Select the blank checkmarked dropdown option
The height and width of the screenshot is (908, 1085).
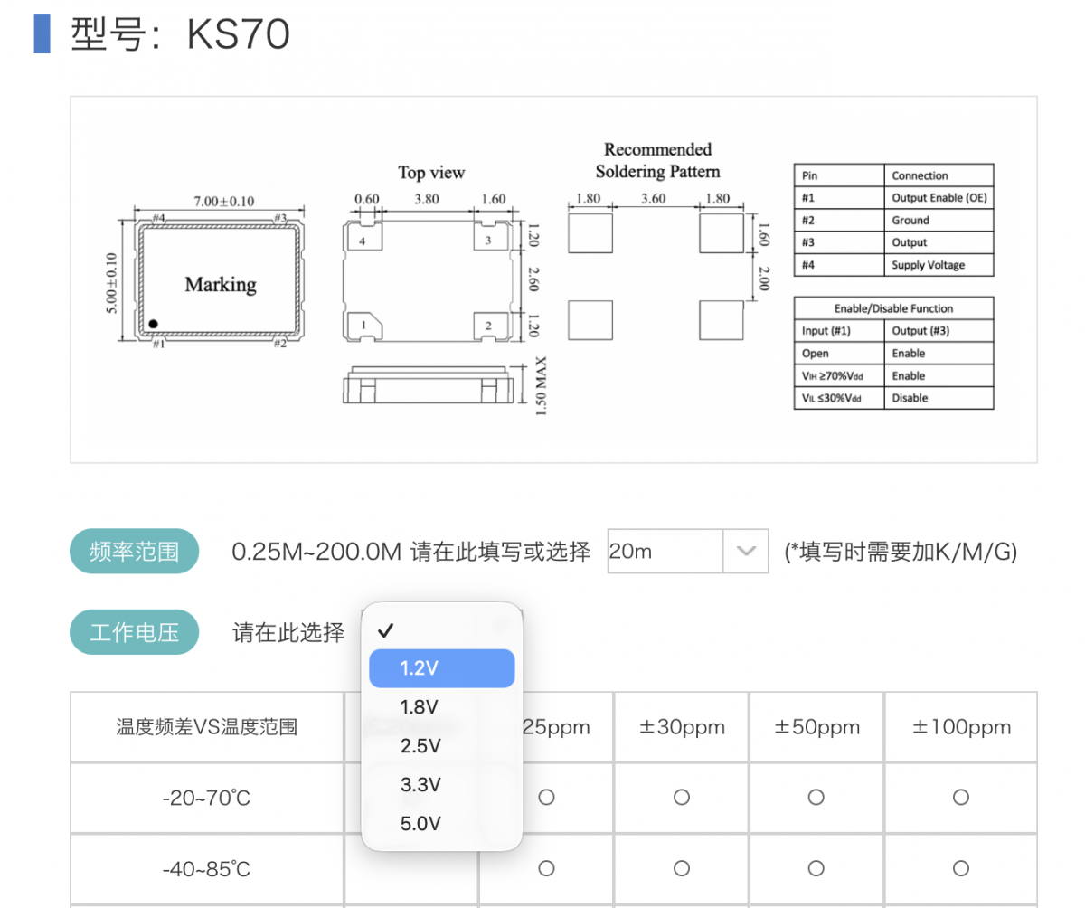(441, 630)
